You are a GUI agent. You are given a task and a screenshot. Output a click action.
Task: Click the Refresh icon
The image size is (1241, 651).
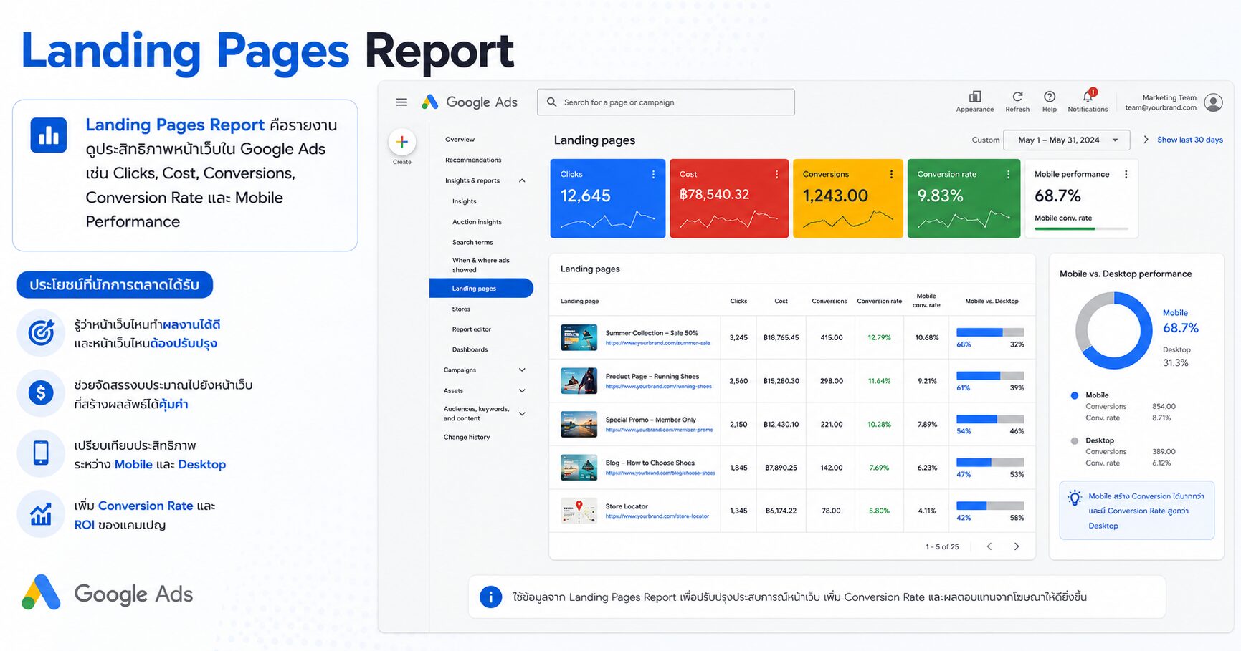coord(1017,97)
